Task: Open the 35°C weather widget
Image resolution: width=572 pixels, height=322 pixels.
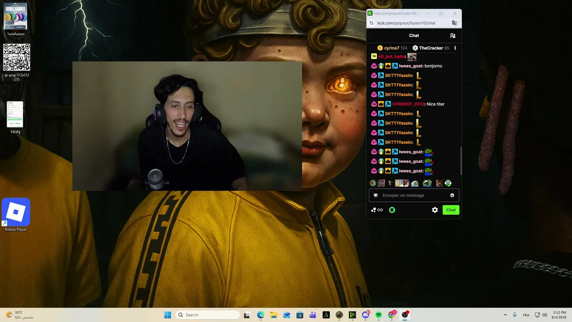Action: coord(20,315)
